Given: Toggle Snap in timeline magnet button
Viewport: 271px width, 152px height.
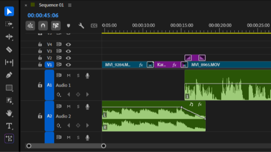Looking at the screenshot, I should [x=43, y=26].
